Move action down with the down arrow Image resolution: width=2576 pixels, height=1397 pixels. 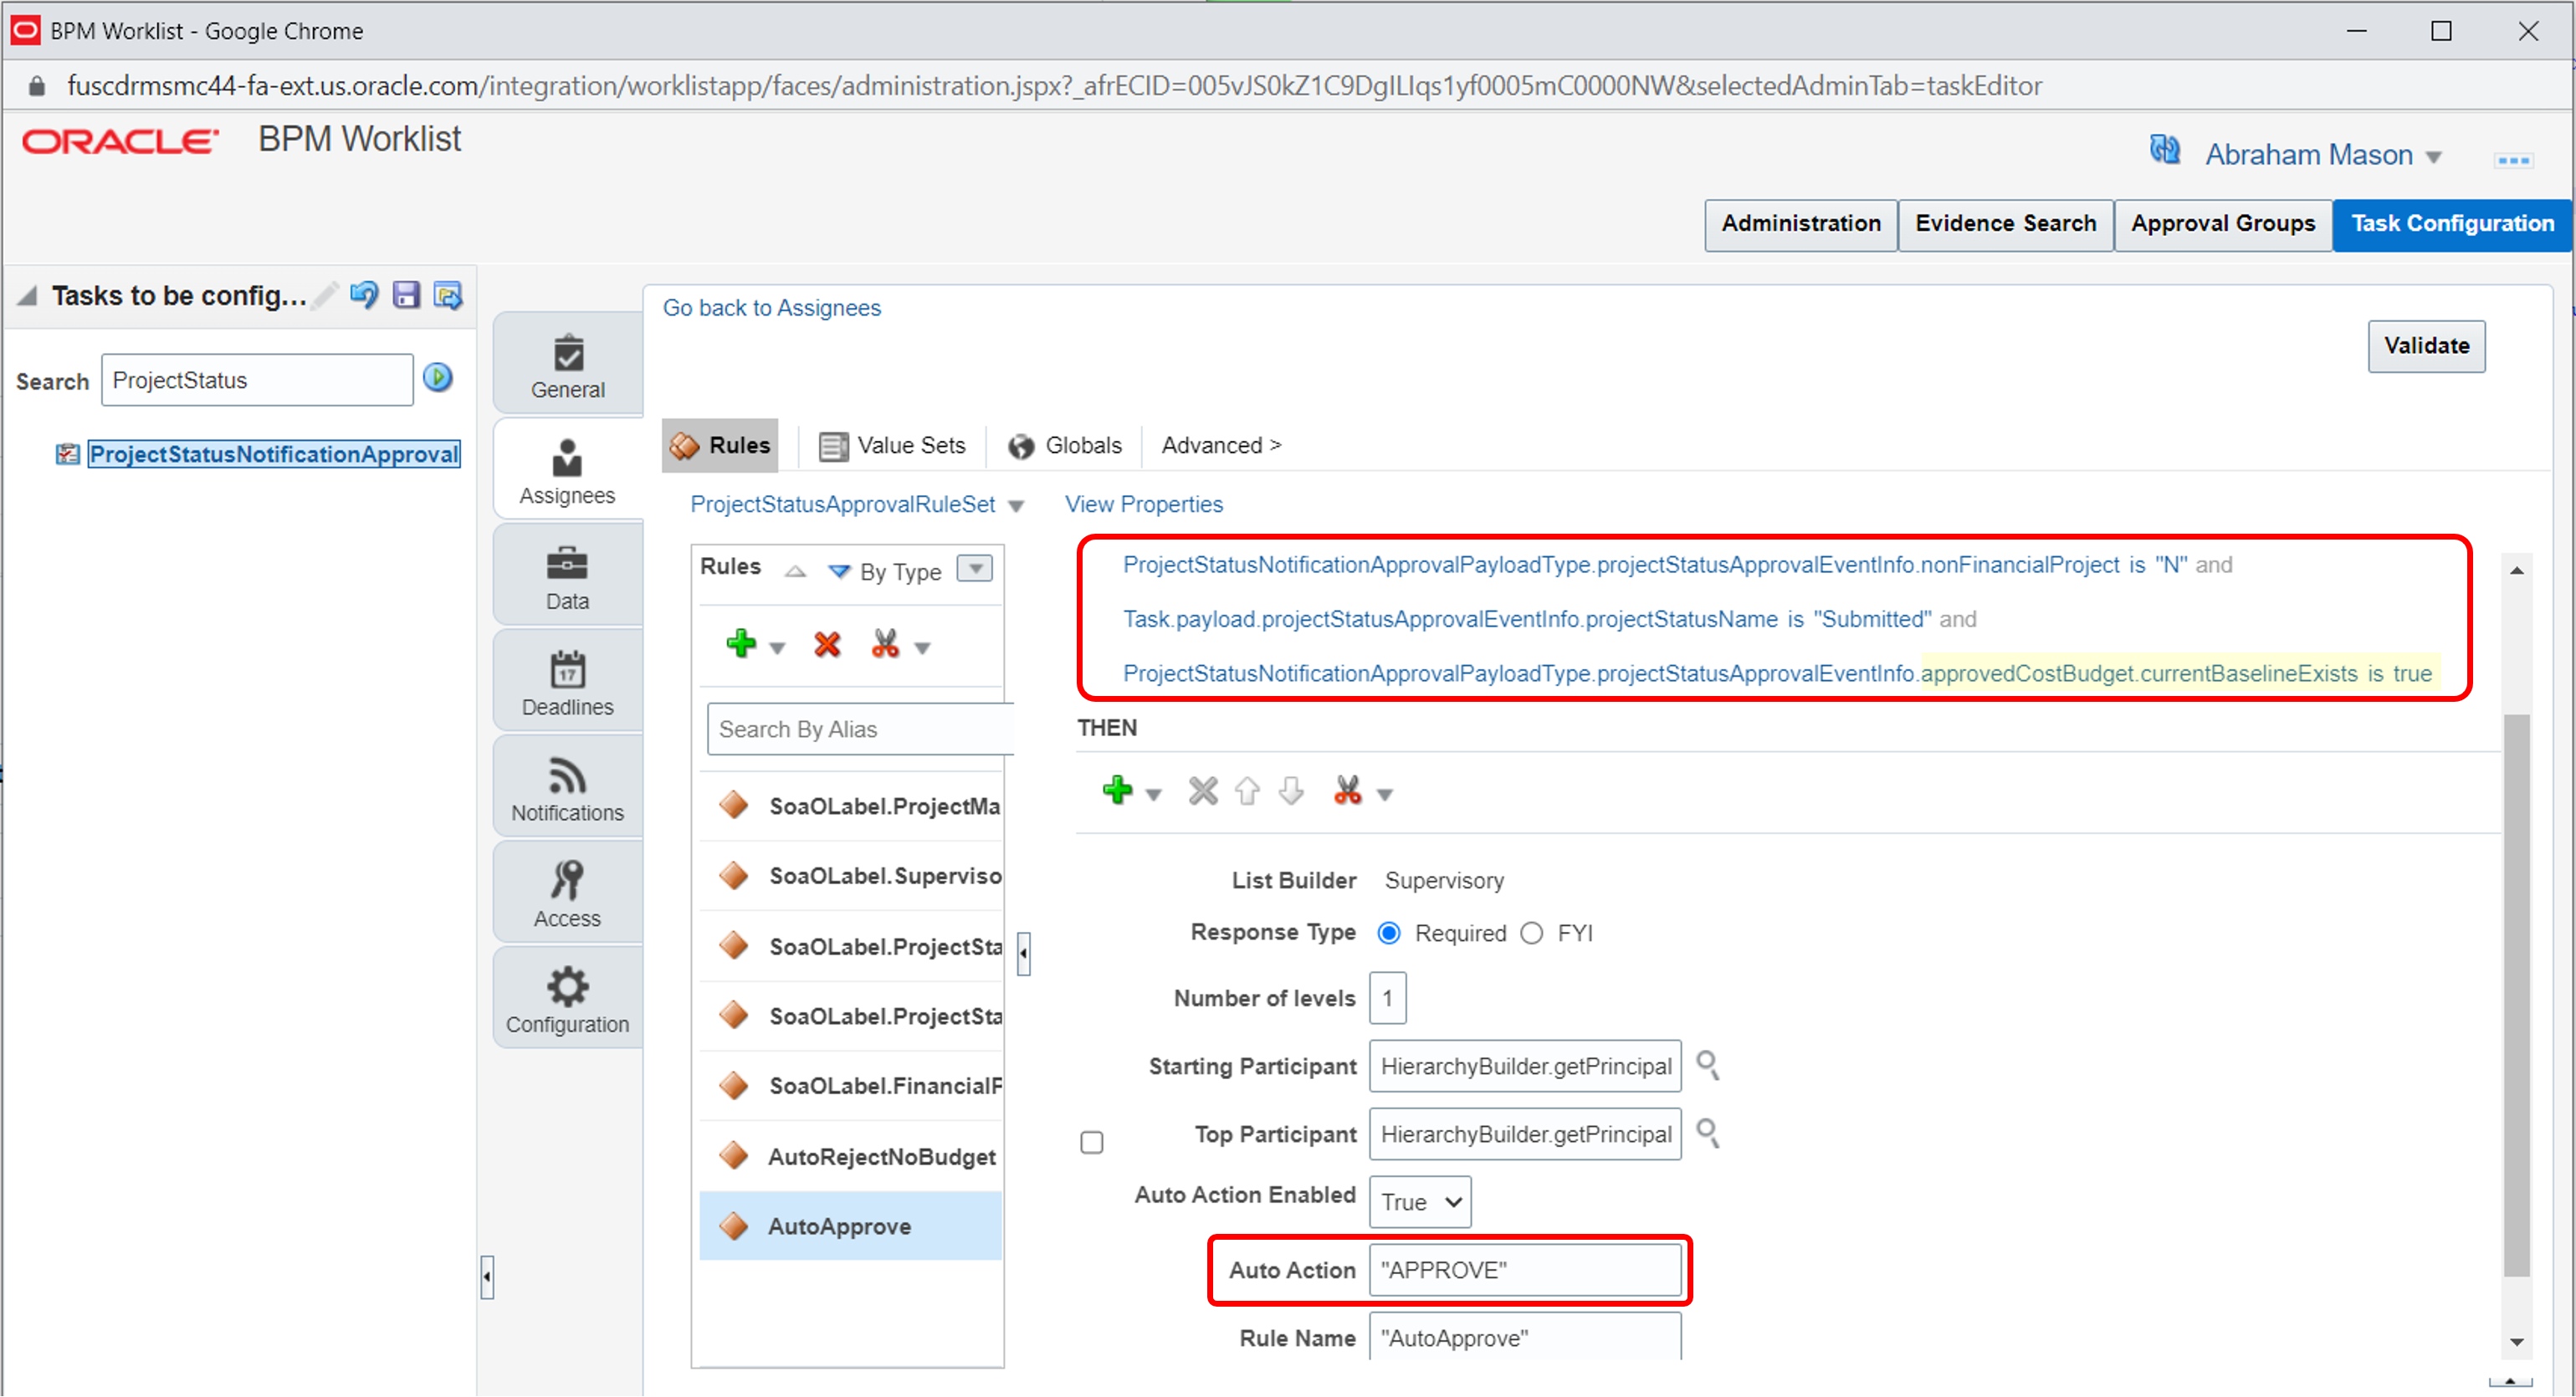coord(1291,792)
